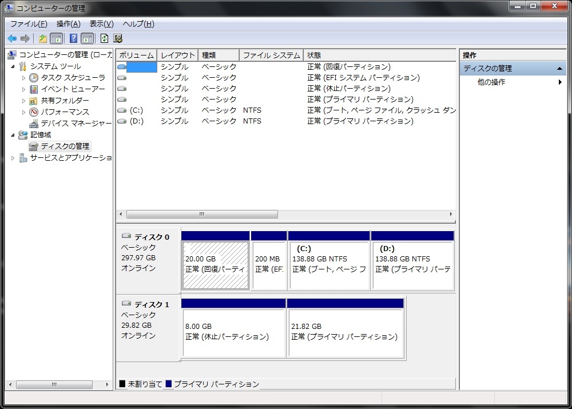This screenshot has height=409, width=572.
Task: Toggle the Show/Hide Action Pane toolbar button
Action: (87, 38)
